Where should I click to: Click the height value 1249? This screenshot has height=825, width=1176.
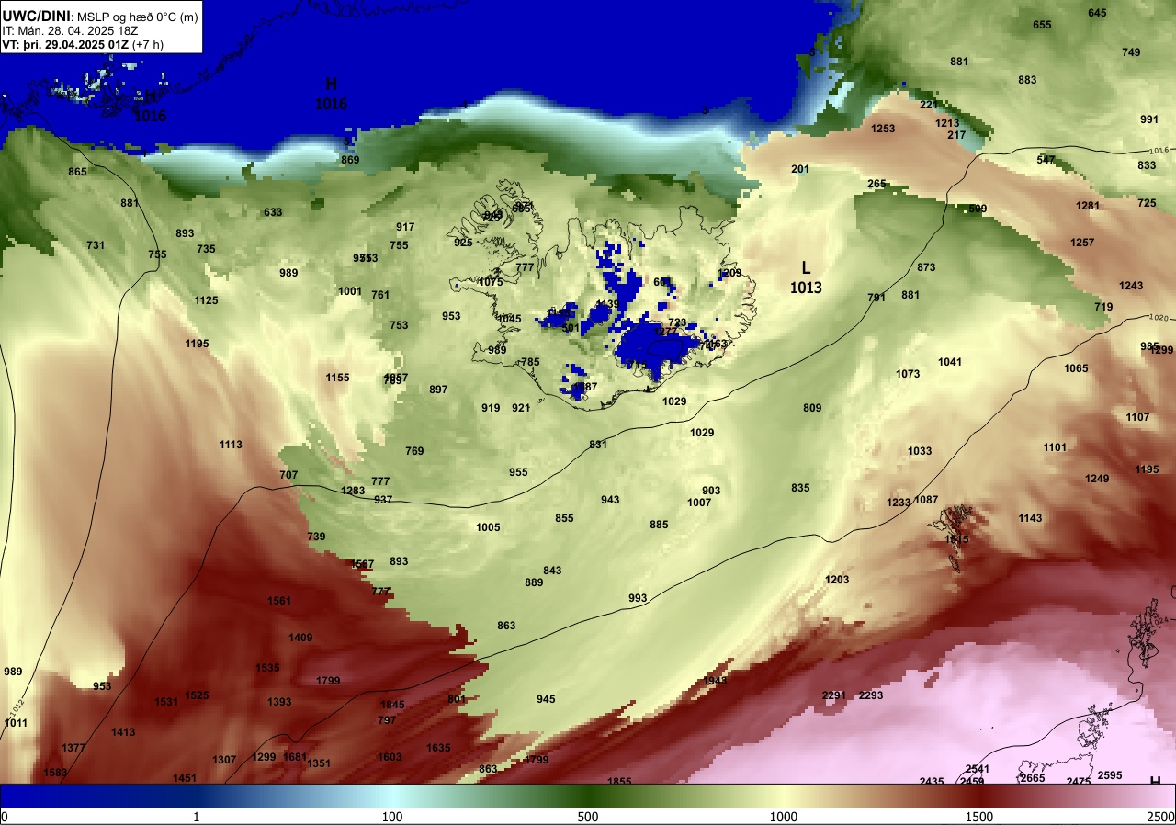(1097, 479)
